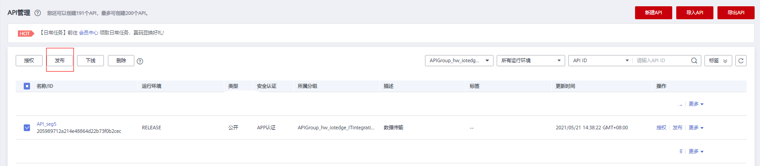Open the 所有运行环境 environment dropdown
This screenshot has height=166, width=760.
click(531, 60)
